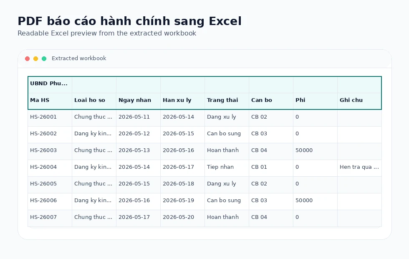Select 'Dang xu ly' in row HS-26001

point(227,118)
